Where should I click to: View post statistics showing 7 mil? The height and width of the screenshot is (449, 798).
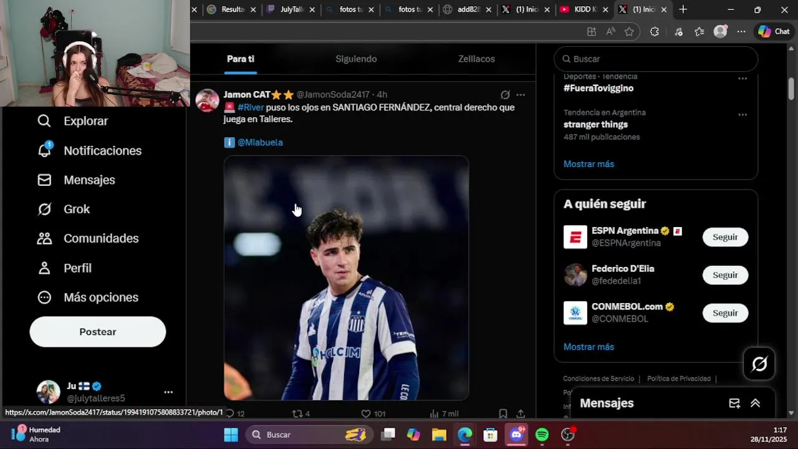point(444,413)
